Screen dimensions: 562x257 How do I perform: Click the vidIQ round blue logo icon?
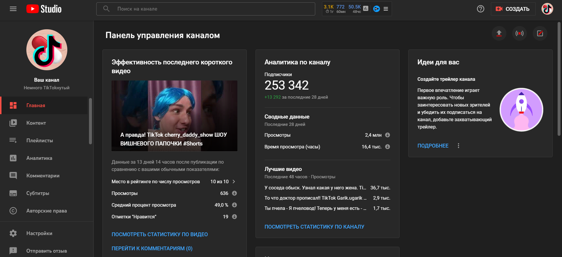pos(376,9)
